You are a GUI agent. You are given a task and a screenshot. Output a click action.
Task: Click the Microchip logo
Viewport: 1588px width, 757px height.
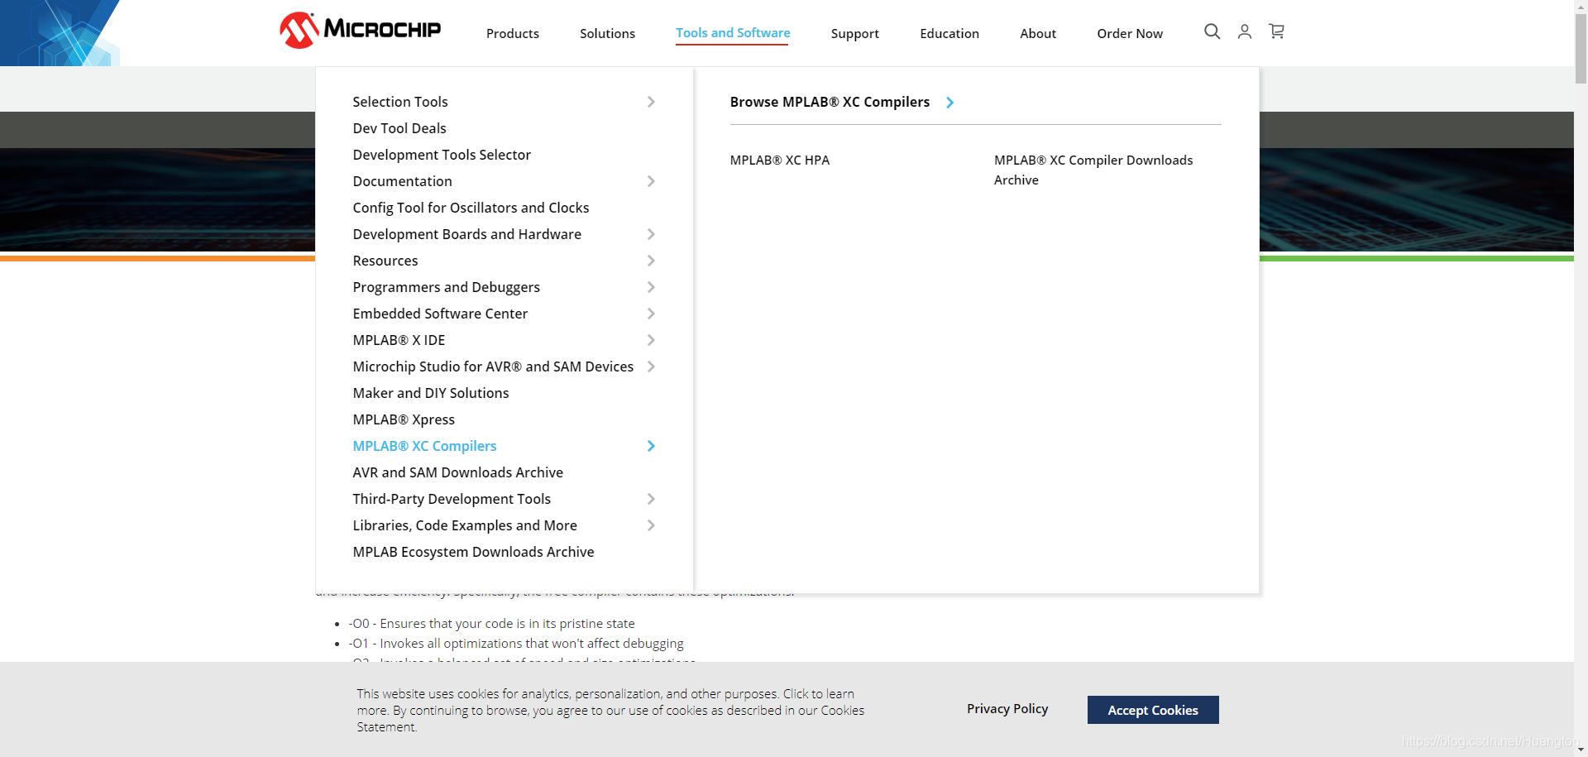pos(360,31)
